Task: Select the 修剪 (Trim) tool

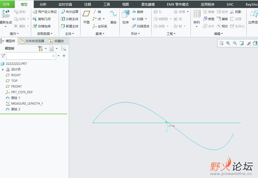Action: click(x=209, y=19)
